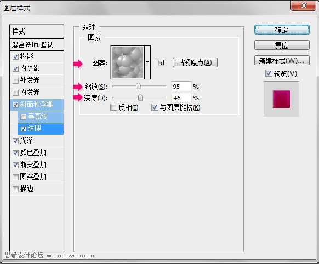Toggle the 光泽 checkbox

tap(15, 141)
